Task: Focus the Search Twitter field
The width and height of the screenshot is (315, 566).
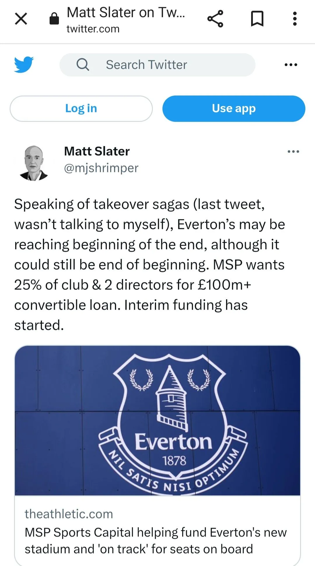Action: click(x=163, y=65)
